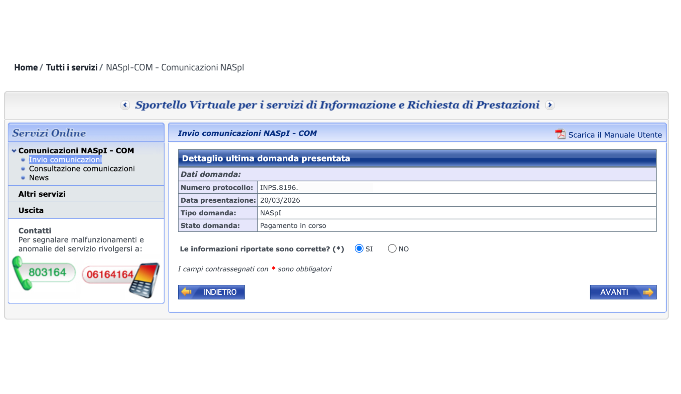The height and width of the screenshot is (394, 681).
Task: Open Tutti i servizi breadcrumb link
Action: (x=72, y=67)
